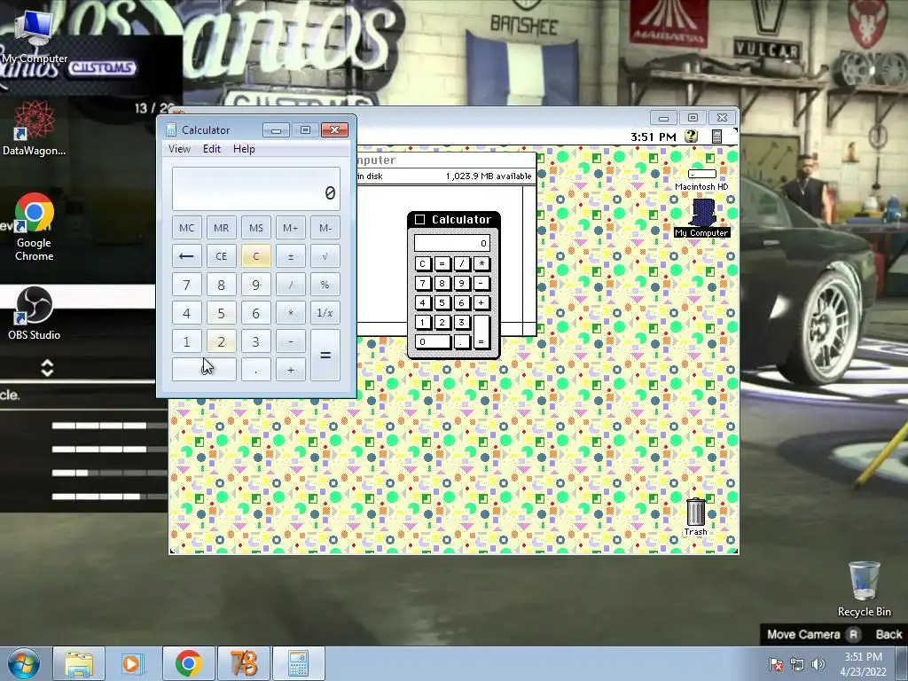Screen dimensions: 908x681
Task: Click the MR memory recall button
Action: tap(221, 228)
